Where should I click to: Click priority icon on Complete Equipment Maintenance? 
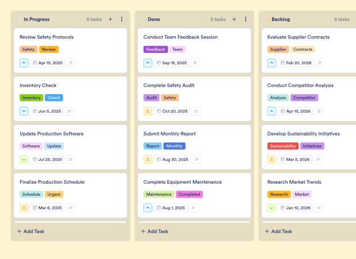tap(148, 208)
